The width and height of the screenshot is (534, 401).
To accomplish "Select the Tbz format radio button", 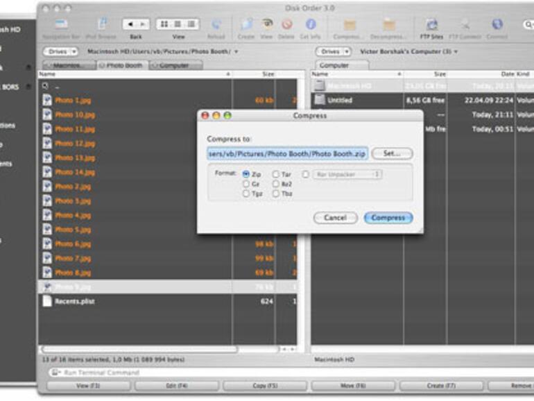I will point(276,194).
